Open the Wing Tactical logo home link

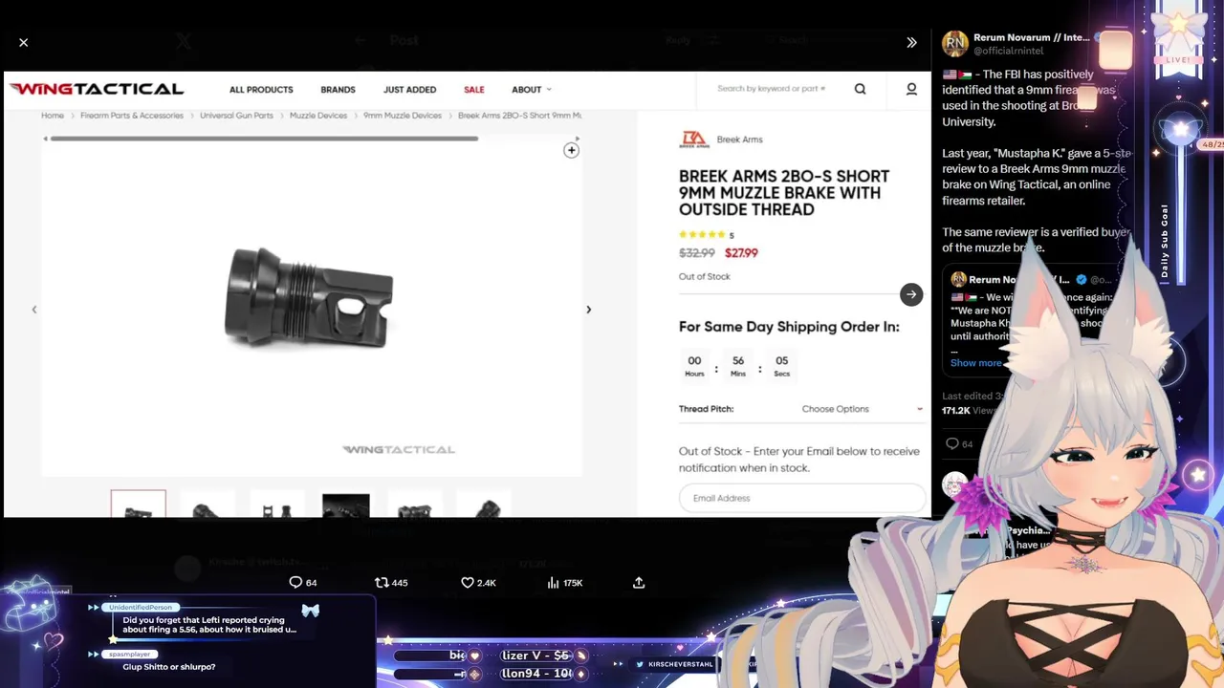point(97,89)
